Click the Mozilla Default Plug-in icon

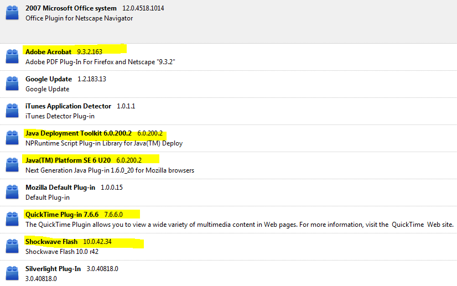coord(12,192)
